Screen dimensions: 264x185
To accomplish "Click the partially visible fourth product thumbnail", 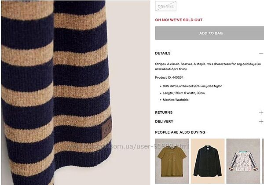I will [x=263, y=161].
